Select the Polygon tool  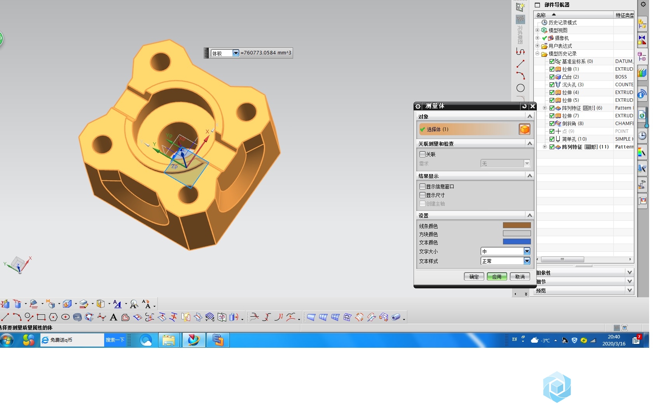tap(53, 317)
